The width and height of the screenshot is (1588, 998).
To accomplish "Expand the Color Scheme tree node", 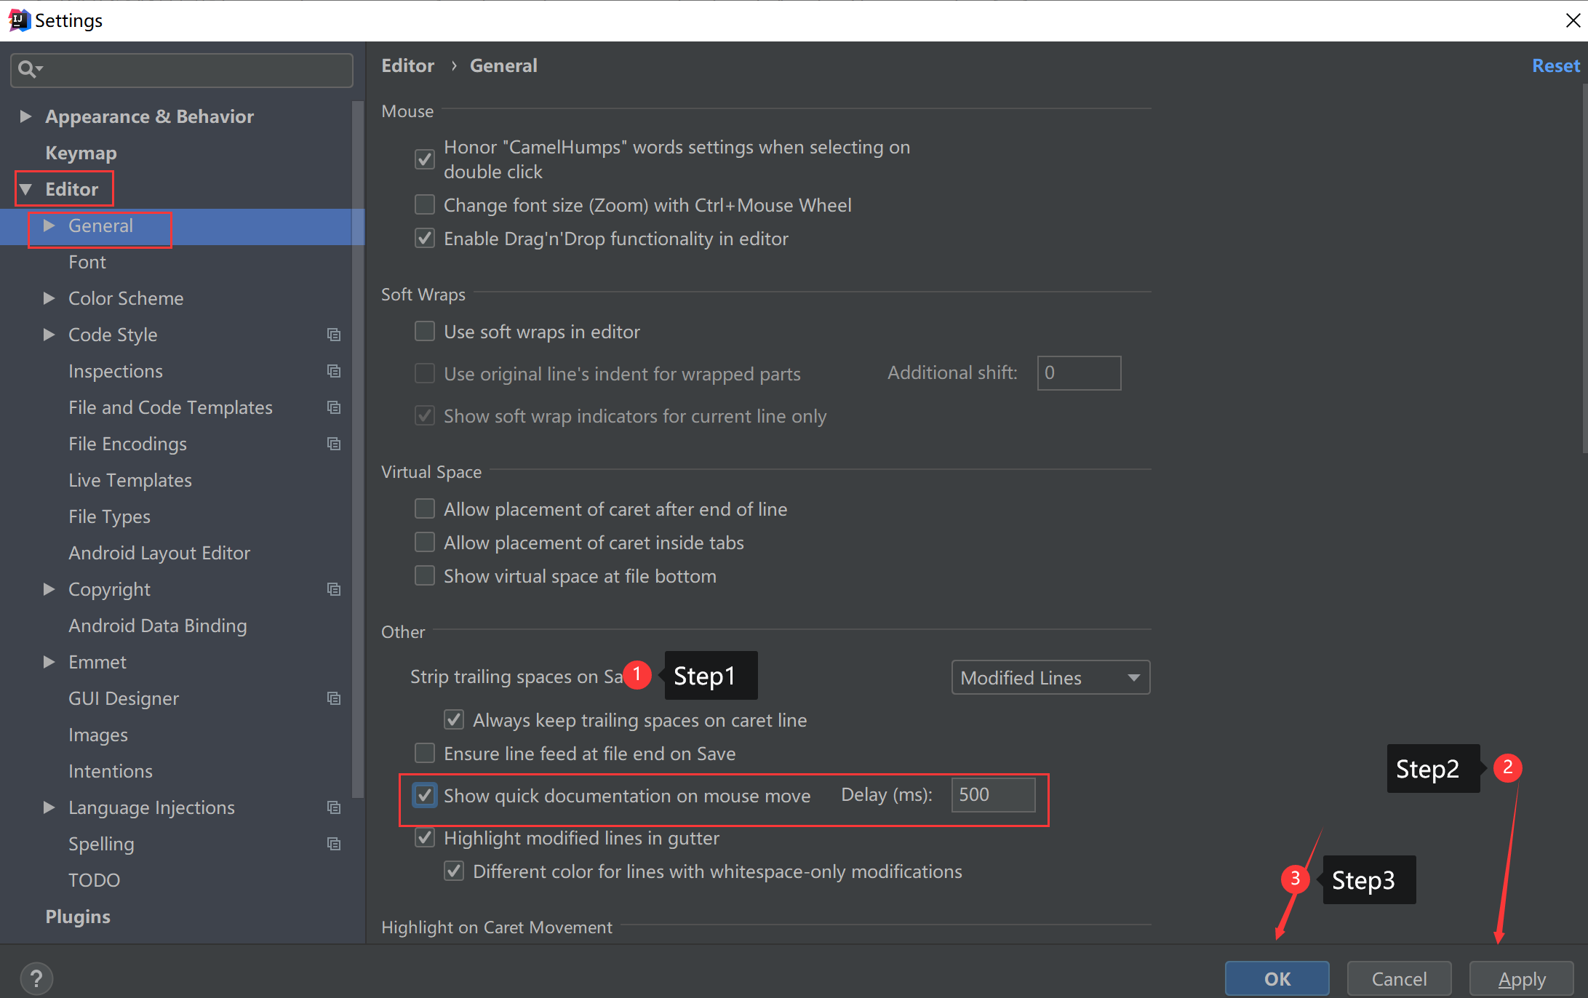I will [49, 298].
